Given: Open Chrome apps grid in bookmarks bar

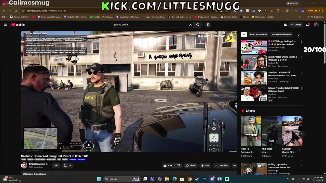Looking at the screenshot, I should 3,17.
